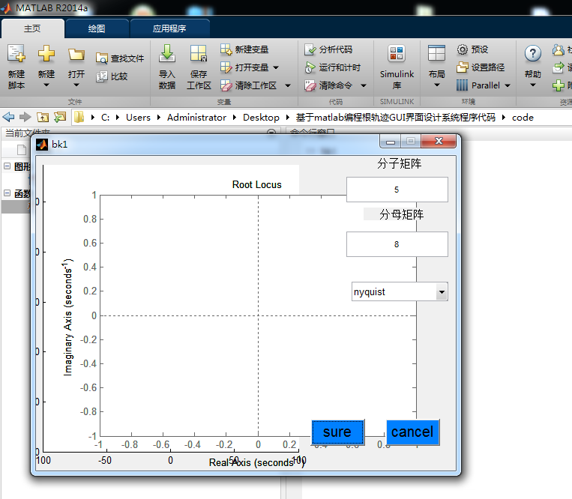This screenshot has width=572, height=499.
Task: Click Import Data (导入数据) icon
Action: pos(166,54)
